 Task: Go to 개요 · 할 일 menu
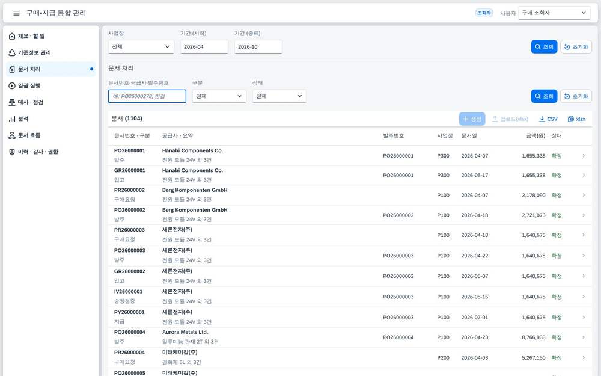click(51, 36)
